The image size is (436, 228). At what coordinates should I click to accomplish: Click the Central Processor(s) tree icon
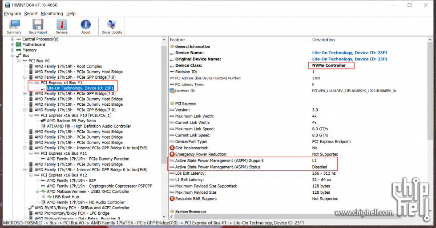[x=19, y=39]
